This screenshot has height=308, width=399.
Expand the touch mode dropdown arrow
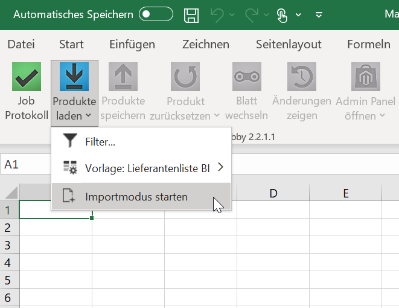click(x=298, y=14)
